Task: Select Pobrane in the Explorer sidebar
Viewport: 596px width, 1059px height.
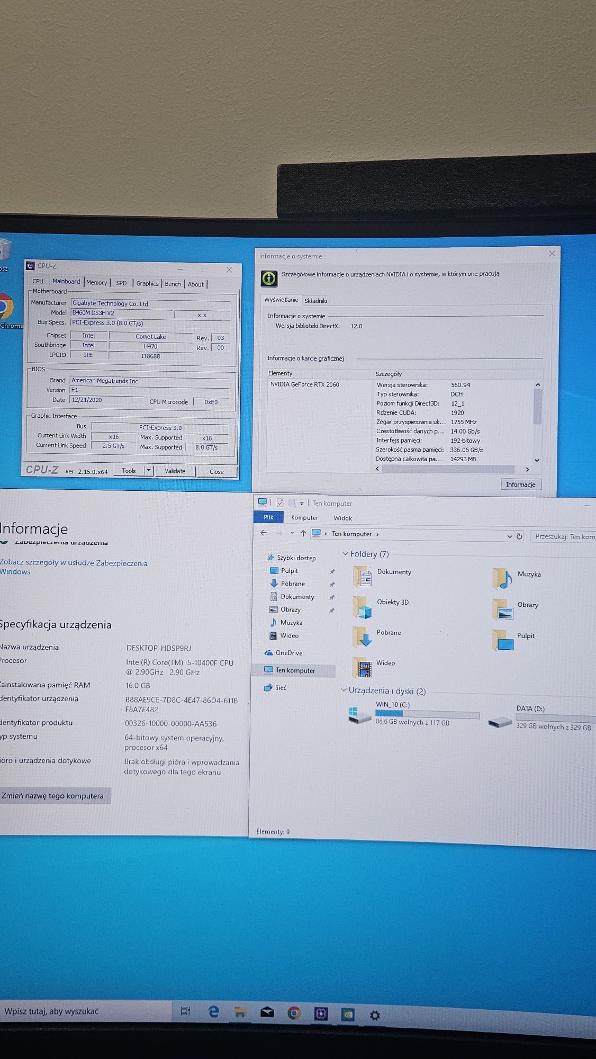Action: (x=287, y=584)
